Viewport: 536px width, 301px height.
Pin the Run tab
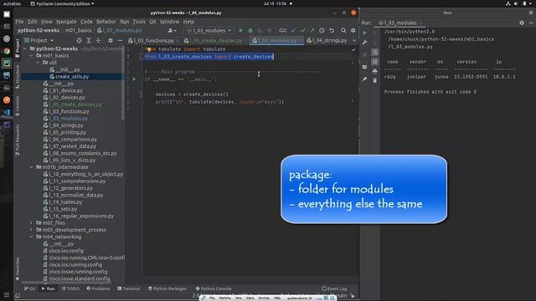pyautogui.click(x=365, y=79)
